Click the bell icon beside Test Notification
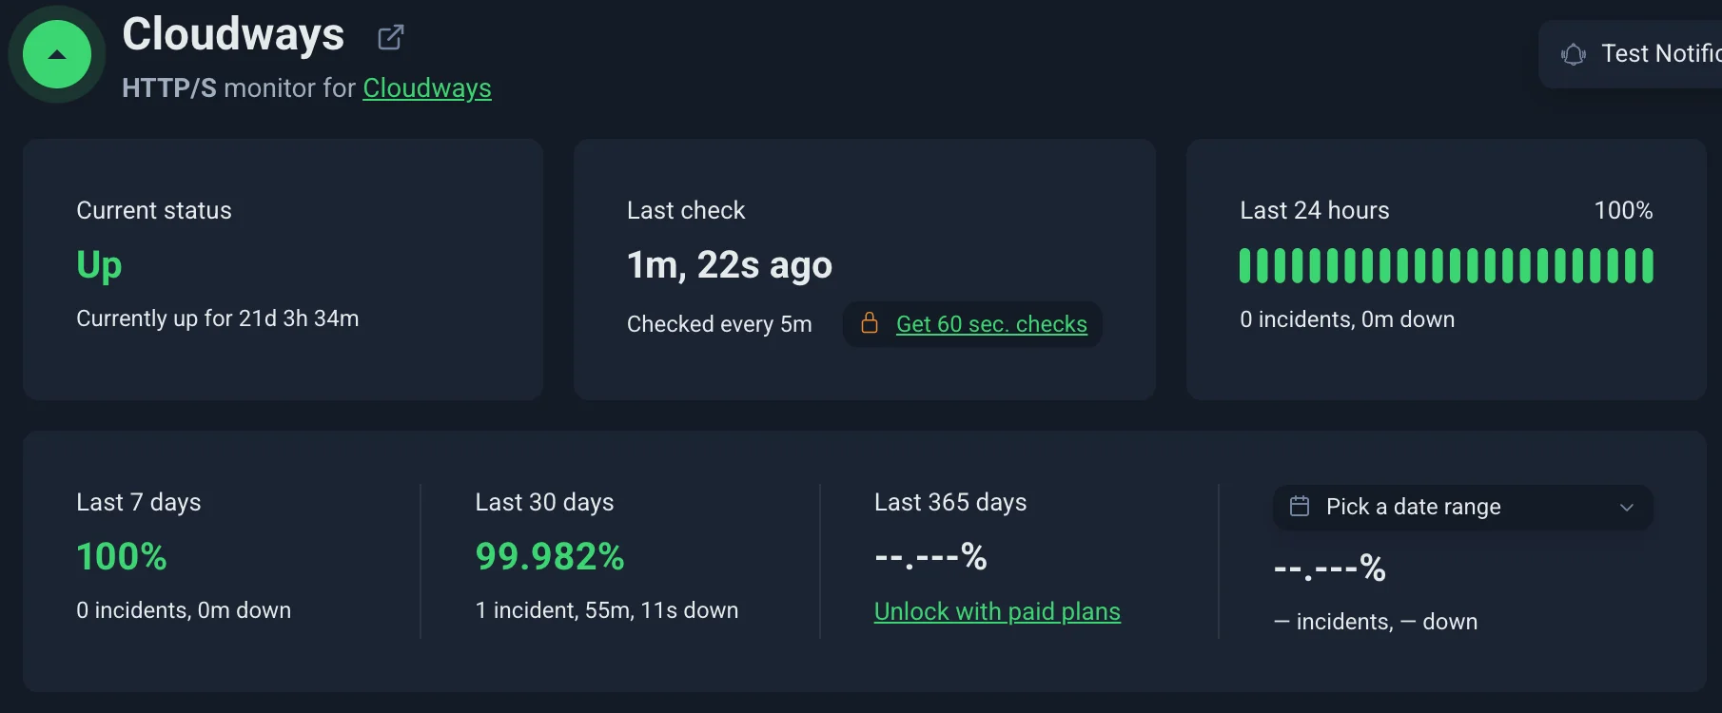Image resolution: width=1722 pixels, height=713 pixels. coord(1574,54)
